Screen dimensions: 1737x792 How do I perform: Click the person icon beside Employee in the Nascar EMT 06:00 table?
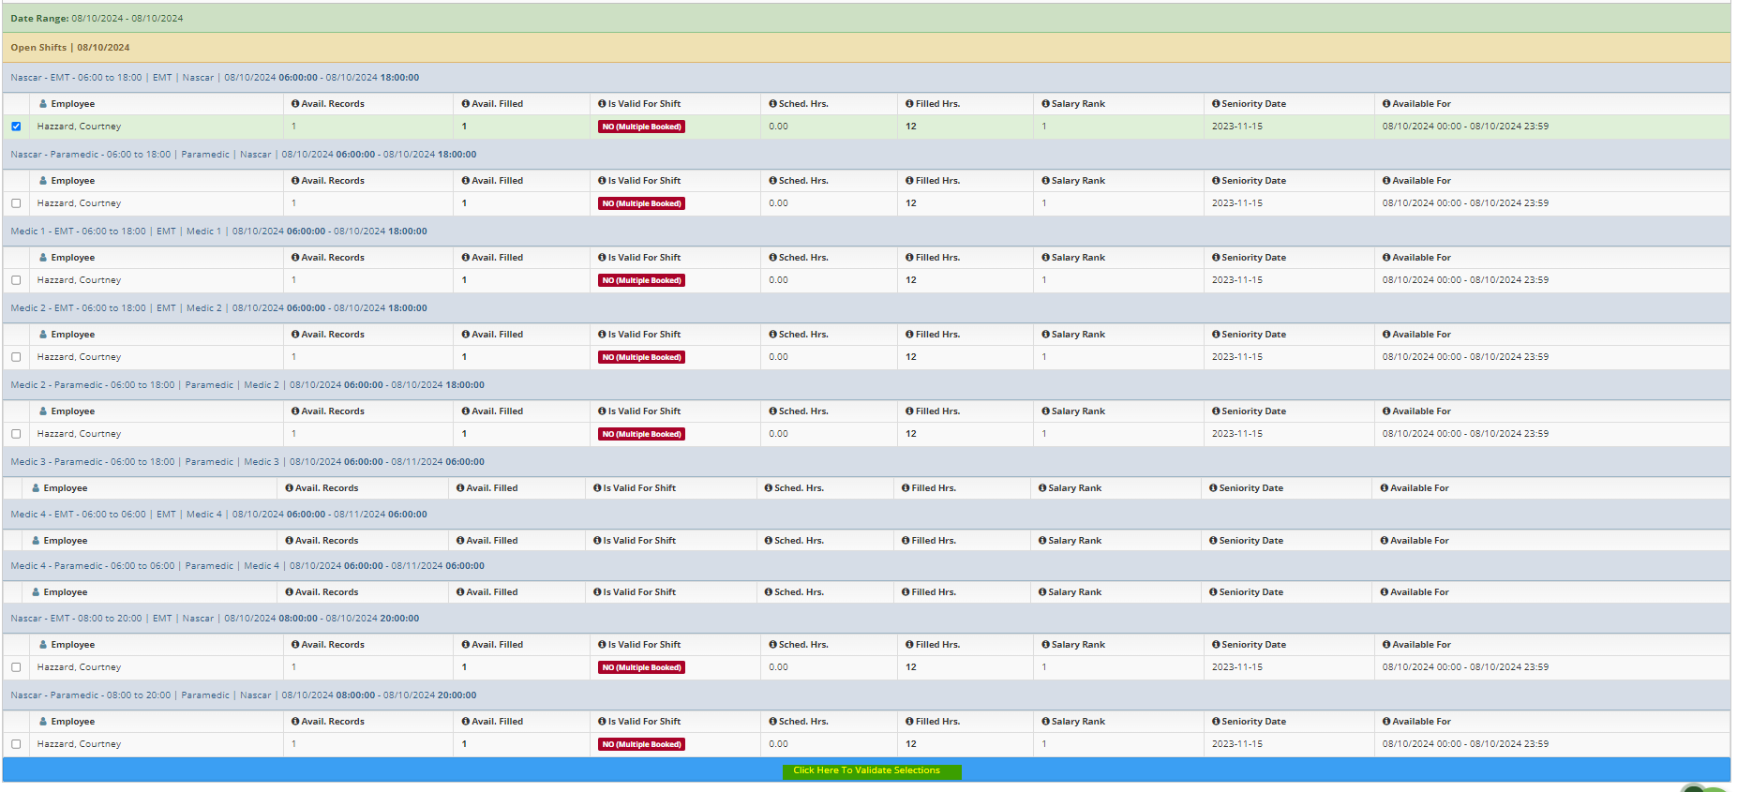43,104
